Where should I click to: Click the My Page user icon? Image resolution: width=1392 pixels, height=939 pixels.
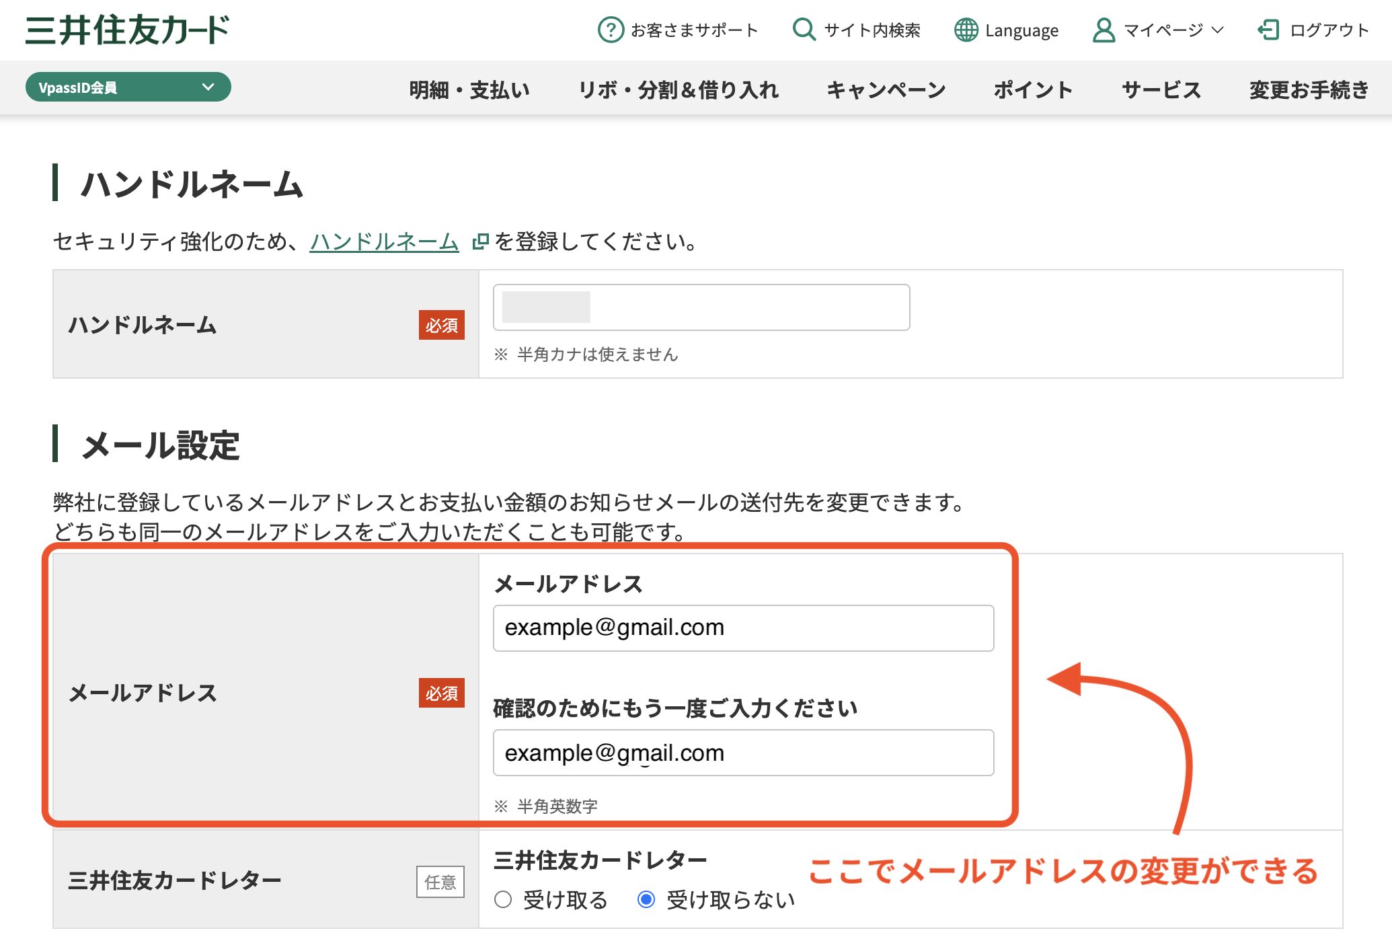1103,30
